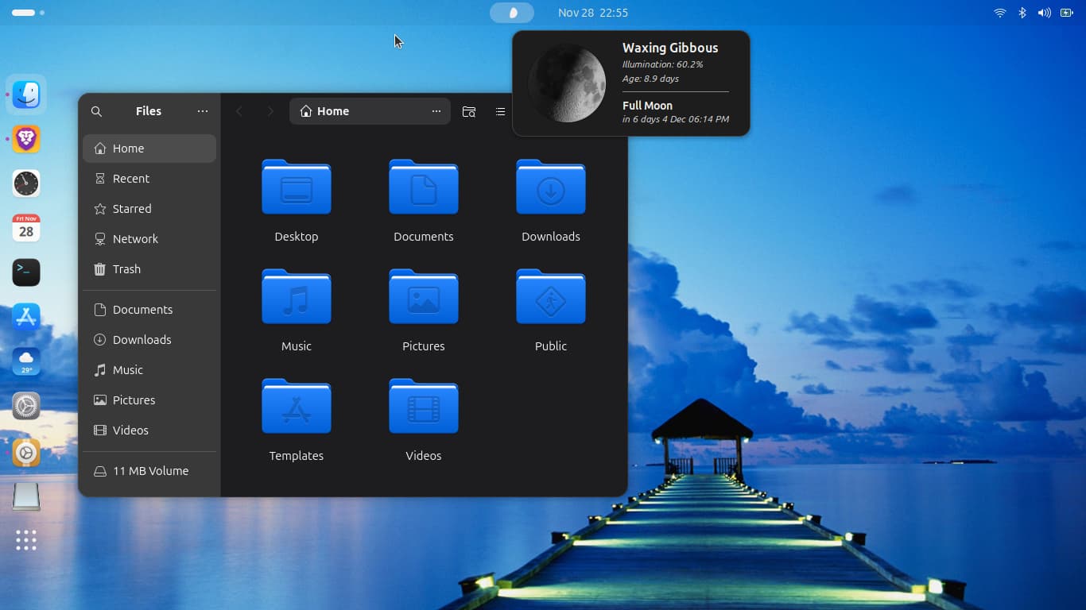The image size is (1086, 610).
Task: Open the Files sidebar main menu (three dots)
Action: pyautogui.click(x=203, y=112)
